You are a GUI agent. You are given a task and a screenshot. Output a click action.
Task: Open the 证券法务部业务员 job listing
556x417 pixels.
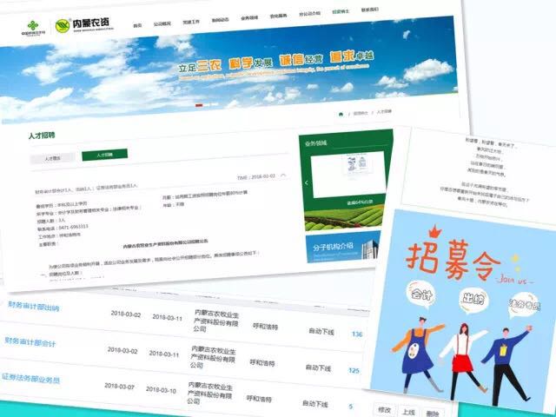pos(30,379)
